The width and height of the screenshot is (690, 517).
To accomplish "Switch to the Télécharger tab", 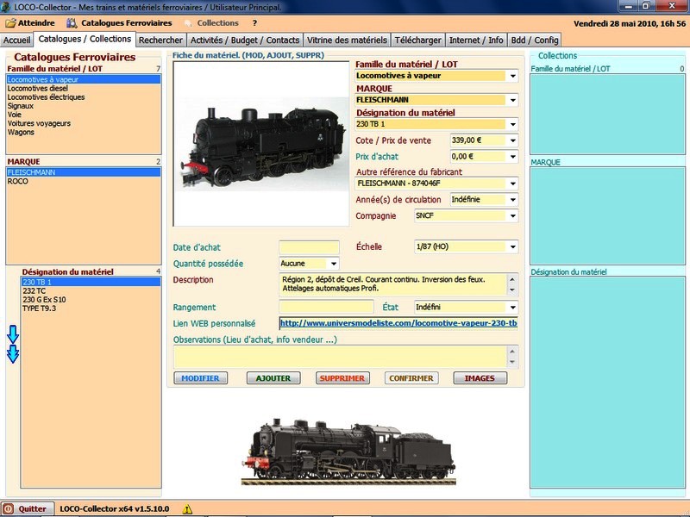I will click(x=417, y=40).
